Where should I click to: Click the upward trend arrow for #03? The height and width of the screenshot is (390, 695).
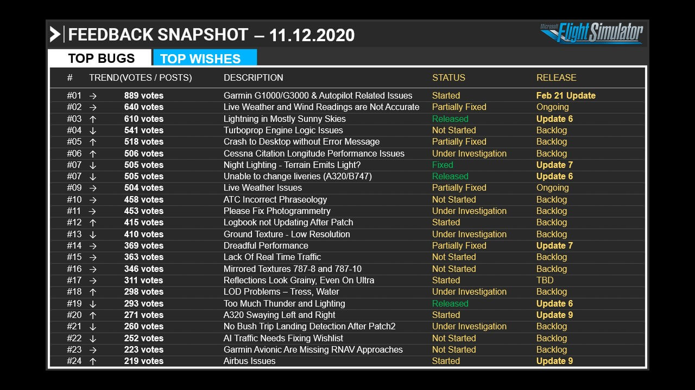point(93,119)
